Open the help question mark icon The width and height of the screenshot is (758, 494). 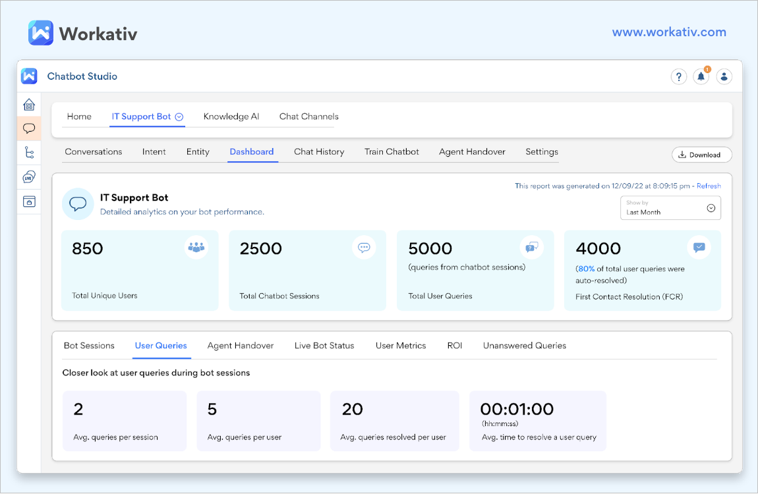[x=679, y=77]
